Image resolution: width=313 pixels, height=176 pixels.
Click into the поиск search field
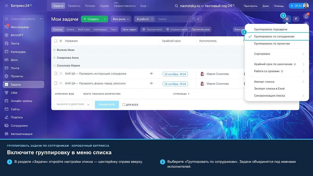point(174,19)
